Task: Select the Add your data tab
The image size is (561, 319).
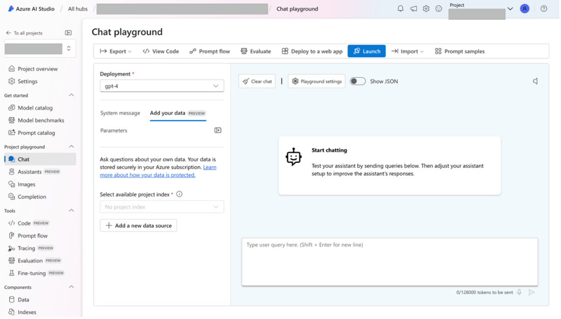Action: (178, 113)
